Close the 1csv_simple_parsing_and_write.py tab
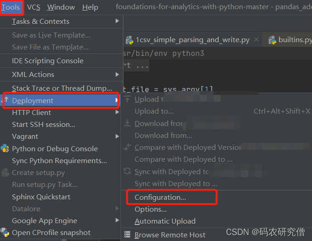 (256, 40)
